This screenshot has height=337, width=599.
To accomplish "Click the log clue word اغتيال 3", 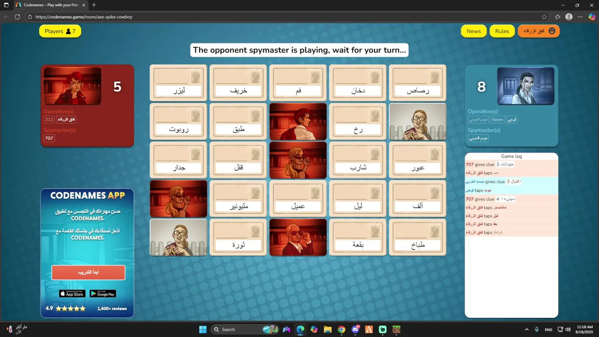I will point(514,182).
